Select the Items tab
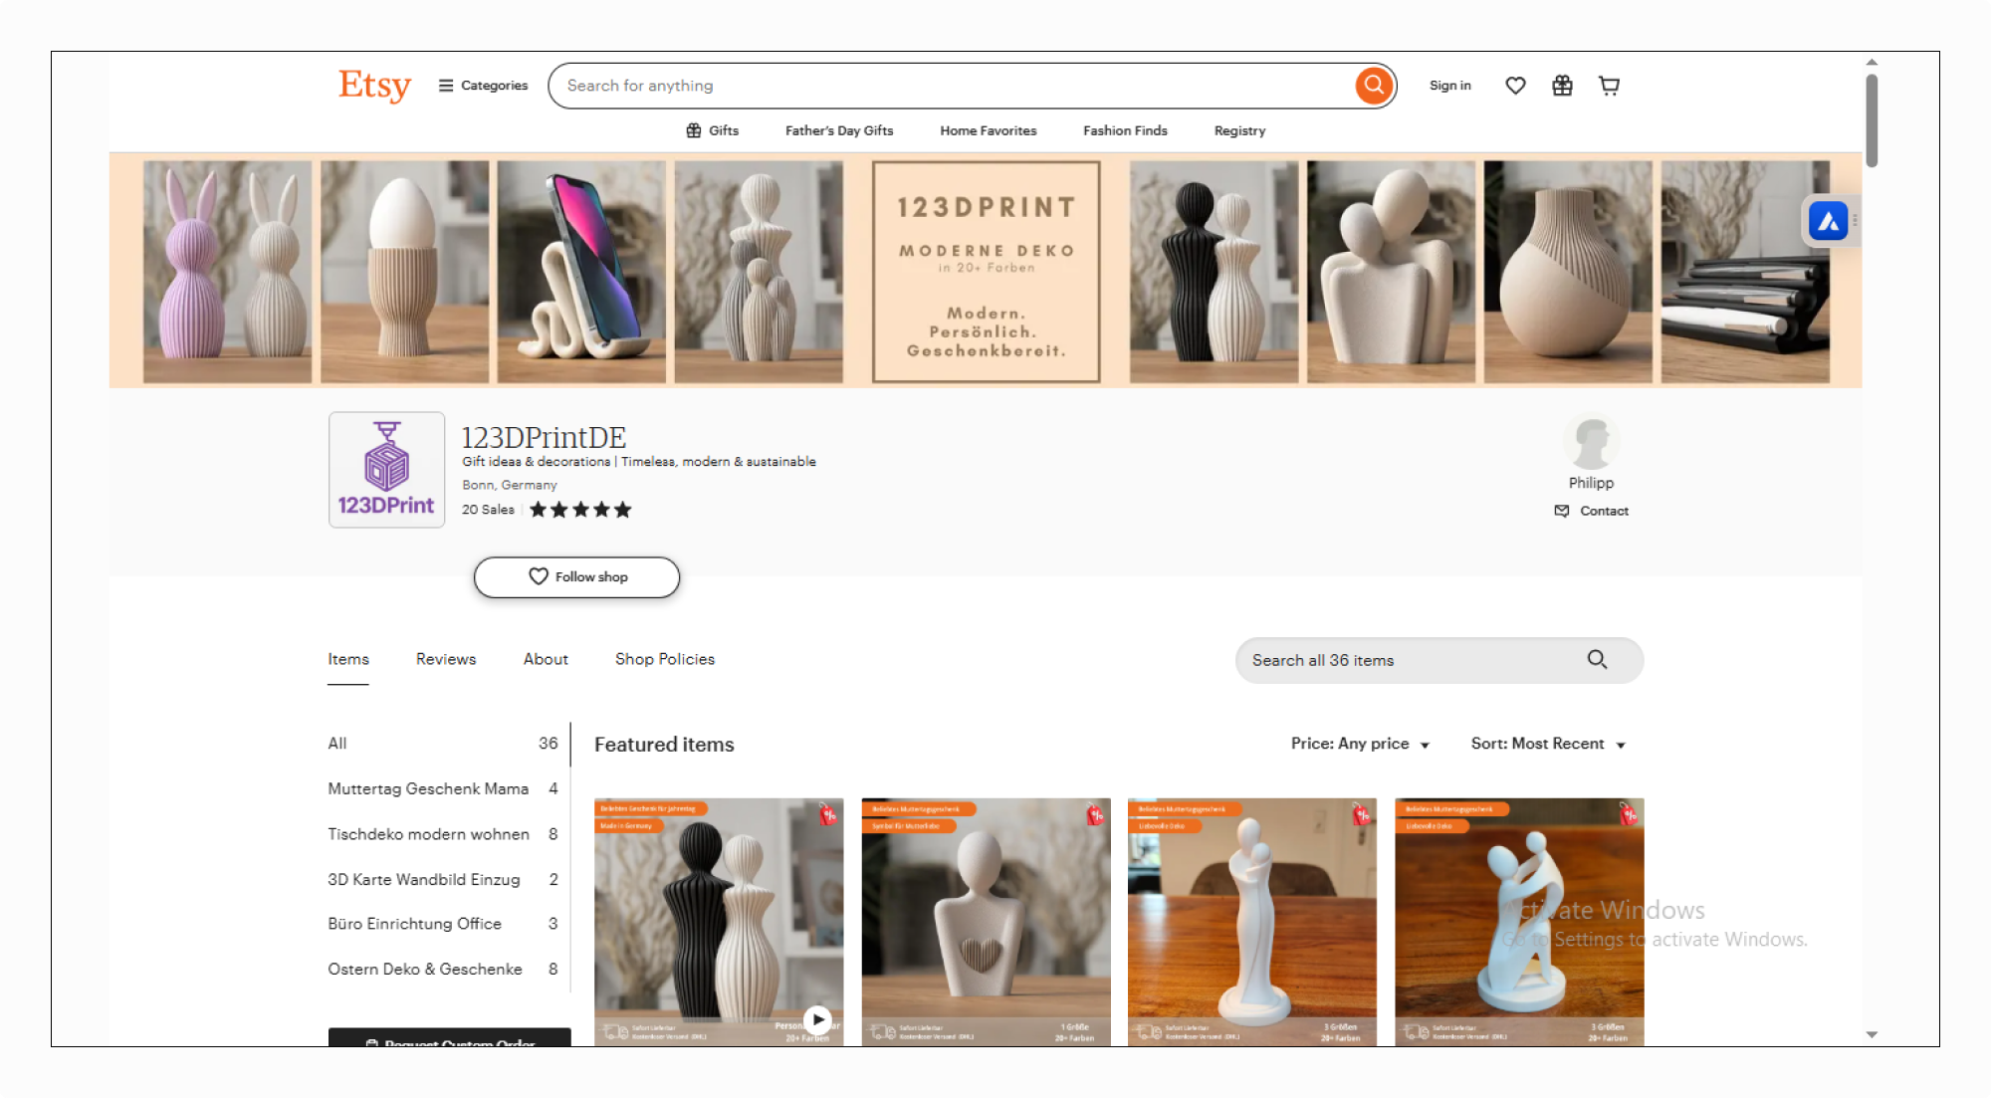This screenshot has width=1991, height=1098. (348, 659)
